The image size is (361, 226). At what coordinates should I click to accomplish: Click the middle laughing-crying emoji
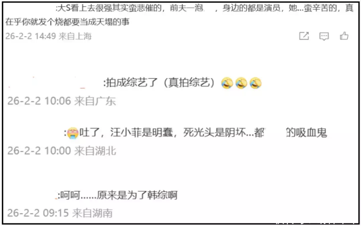[241, 83]
